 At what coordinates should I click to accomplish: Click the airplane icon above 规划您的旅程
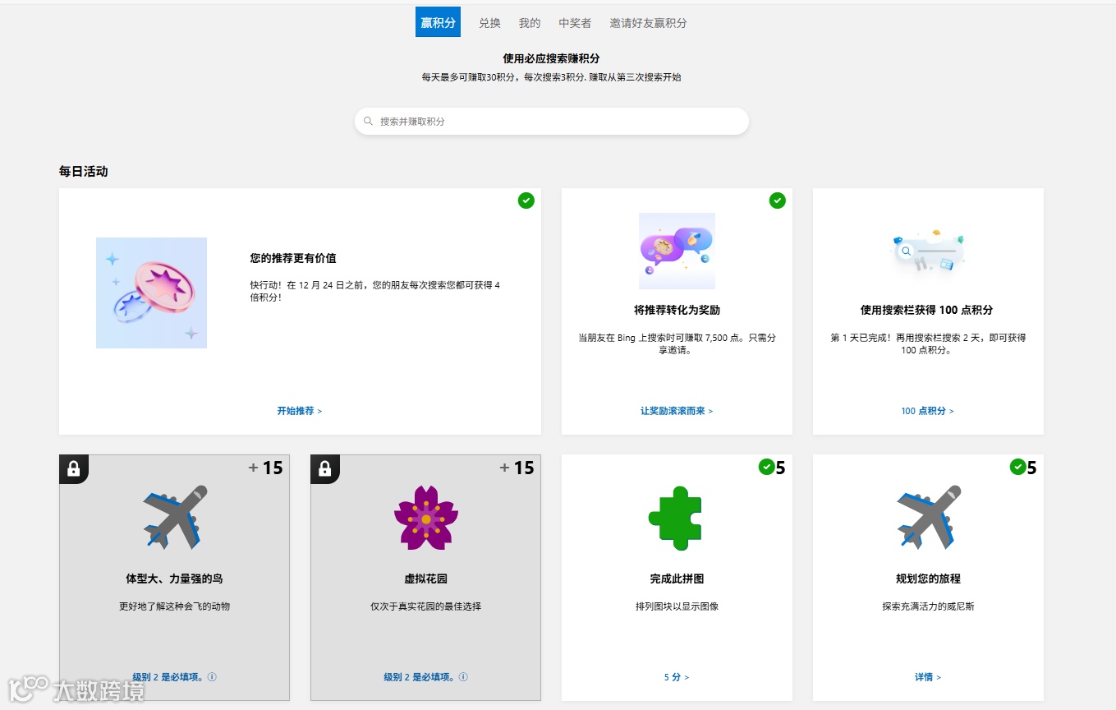point(929,517)
